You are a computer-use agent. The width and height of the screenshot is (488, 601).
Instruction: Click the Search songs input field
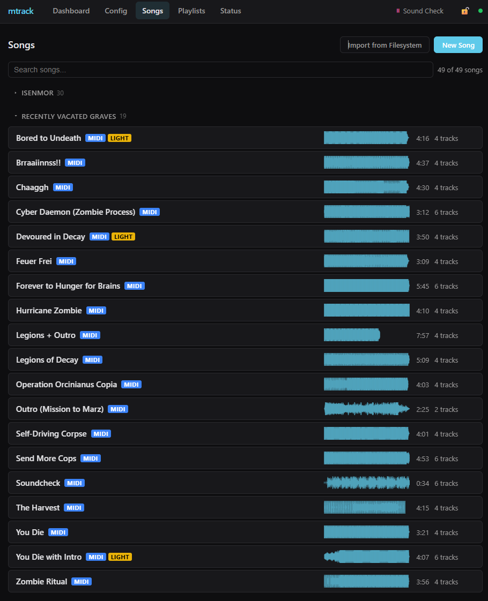(220, 70)
